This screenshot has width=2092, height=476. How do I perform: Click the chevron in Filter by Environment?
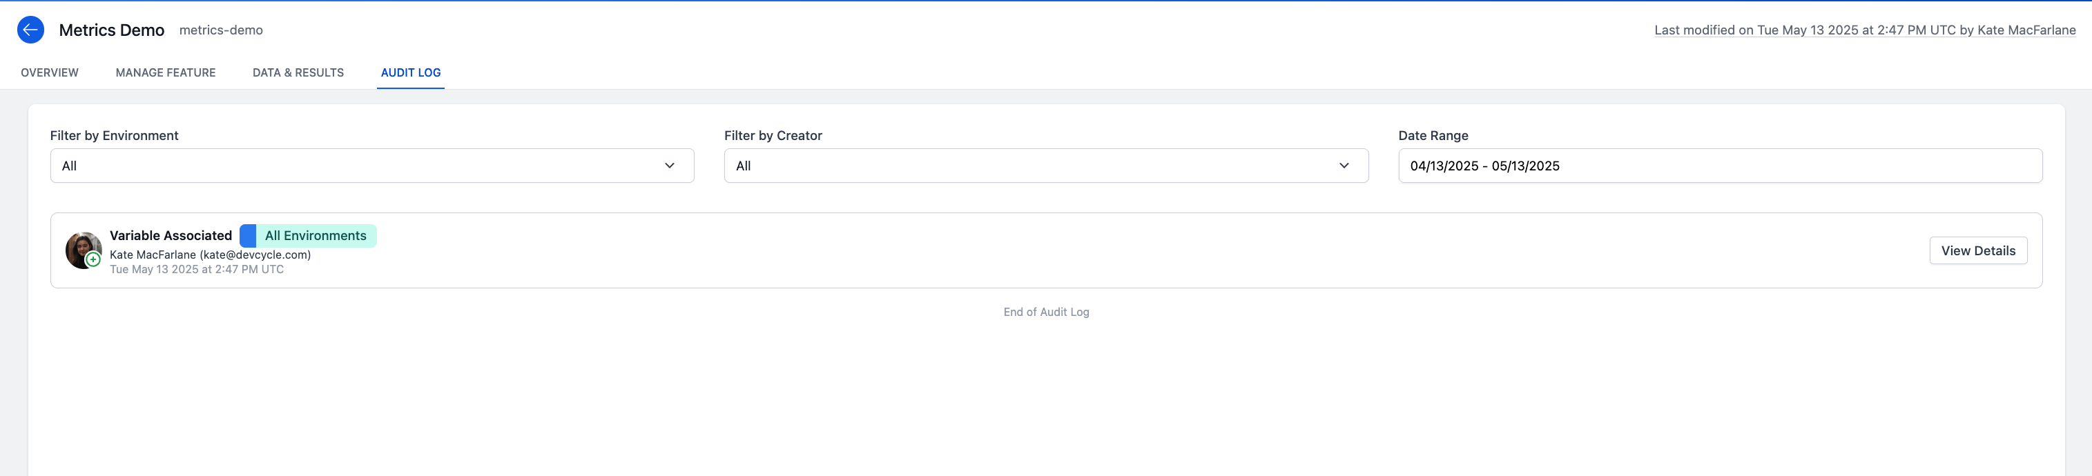coord(669,166)
